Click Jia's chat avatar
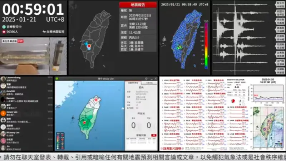This screenshot has height=161, width=286. [3, 148]
